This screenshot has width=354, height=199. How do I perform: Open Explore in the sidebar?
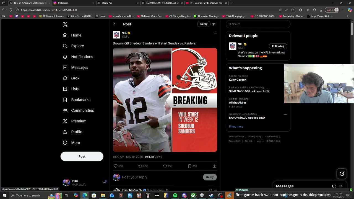pos(73,46)
